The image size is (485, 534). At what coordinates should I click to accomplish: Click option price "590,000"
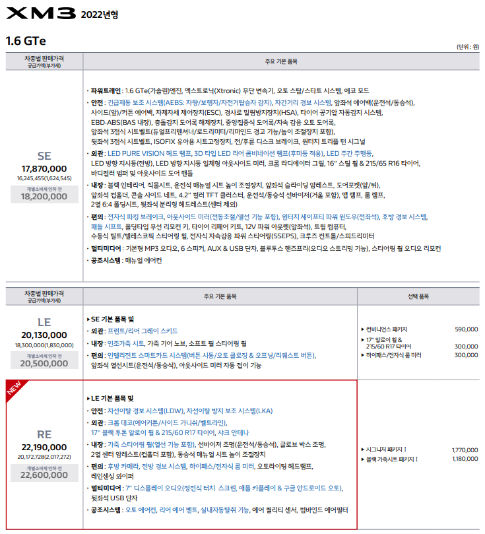point(467,329)
